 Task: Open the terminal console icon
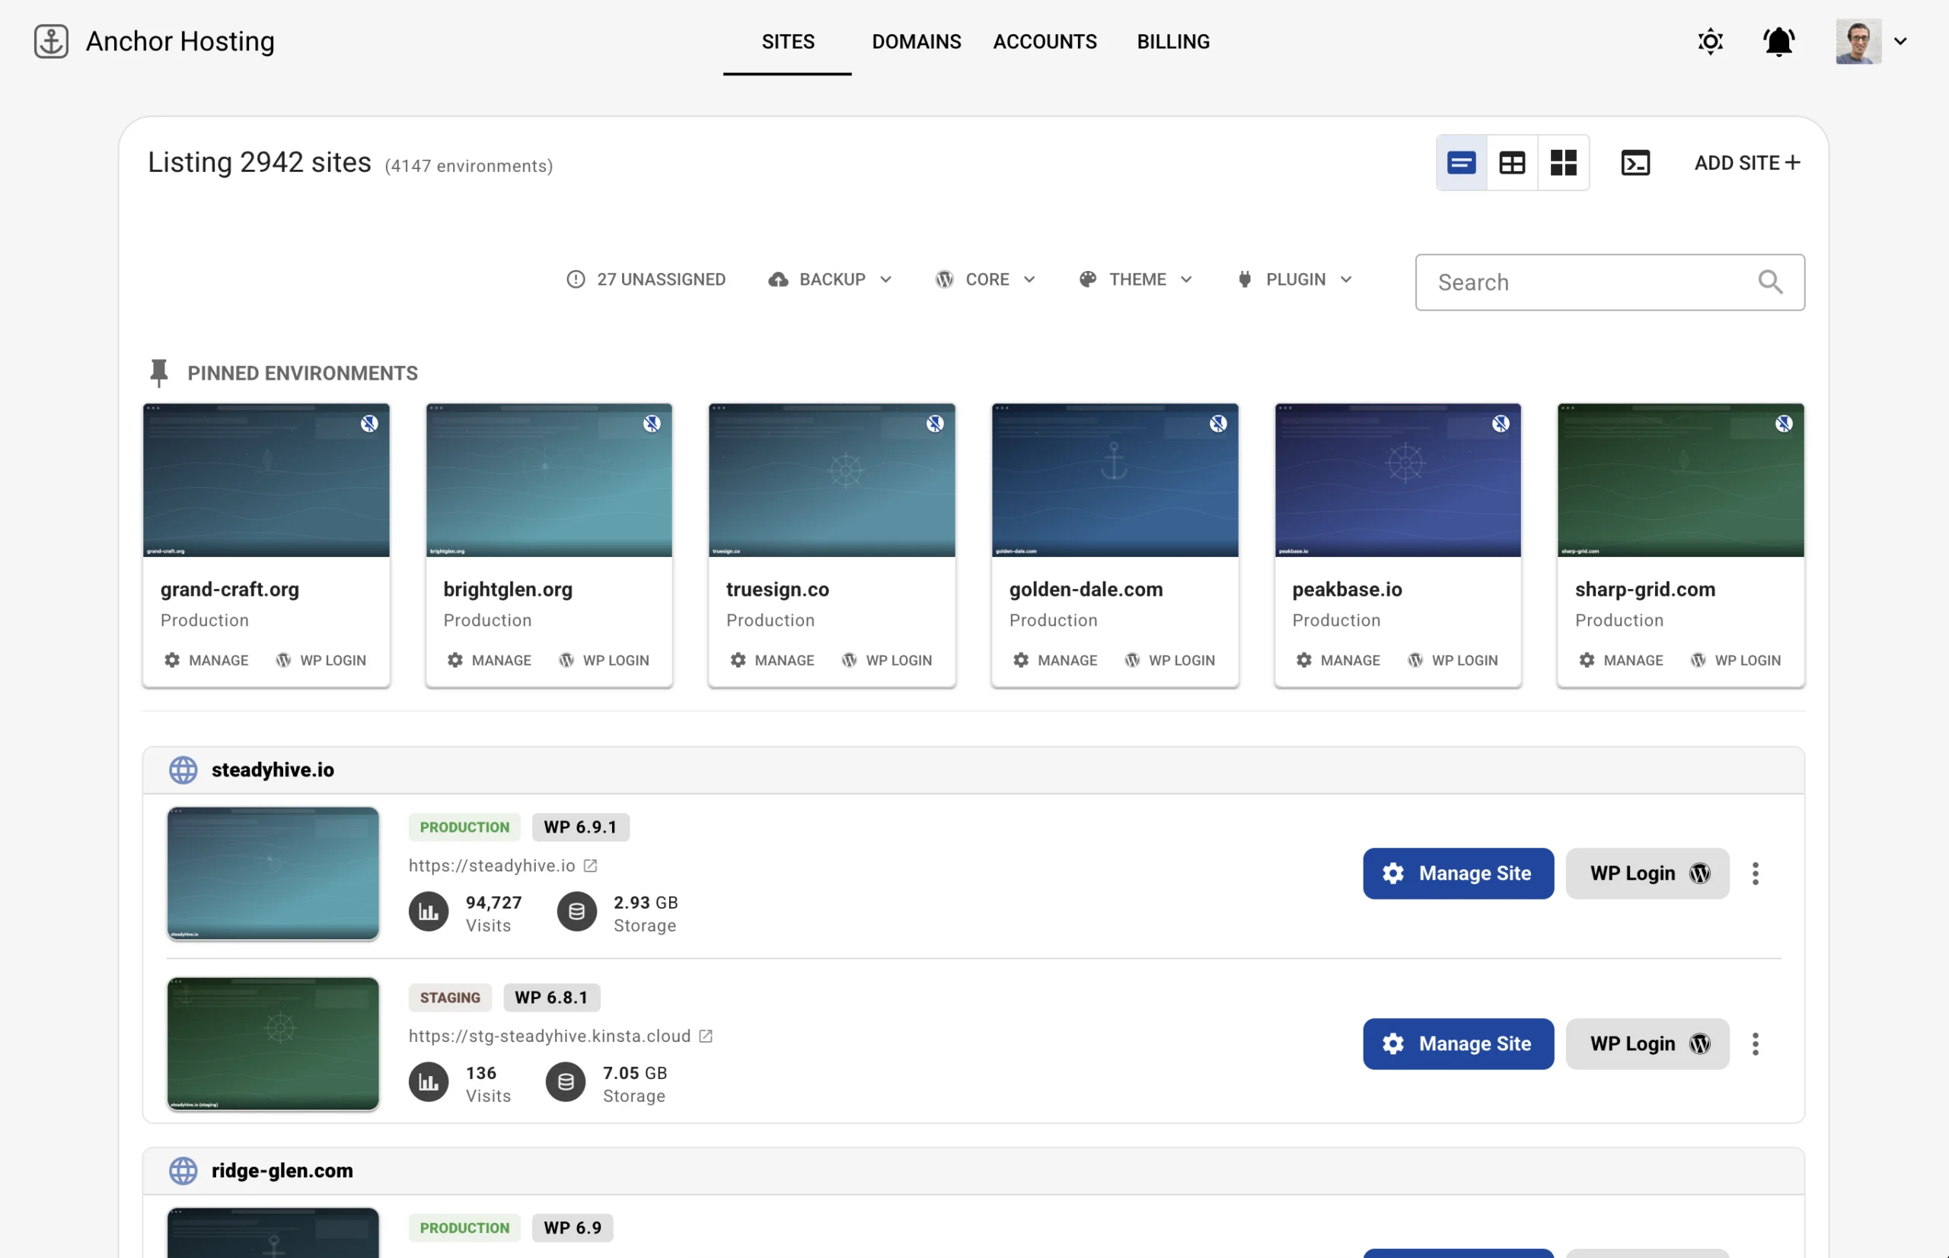(x=1635, y=163)
